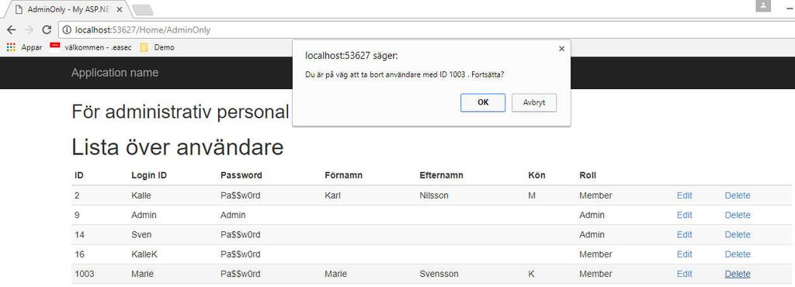This screenshot has height=287, width=795.
Task: Click the ID cell 14
Action: 79,235
